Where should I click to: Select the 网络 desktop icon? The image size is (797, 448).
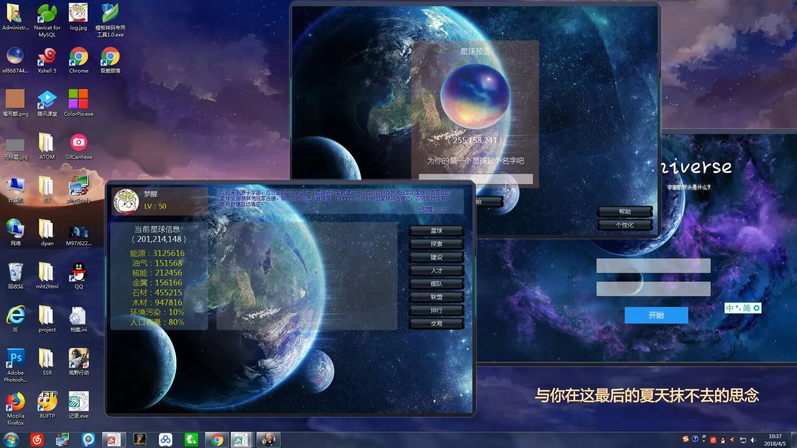click(15, 233)
